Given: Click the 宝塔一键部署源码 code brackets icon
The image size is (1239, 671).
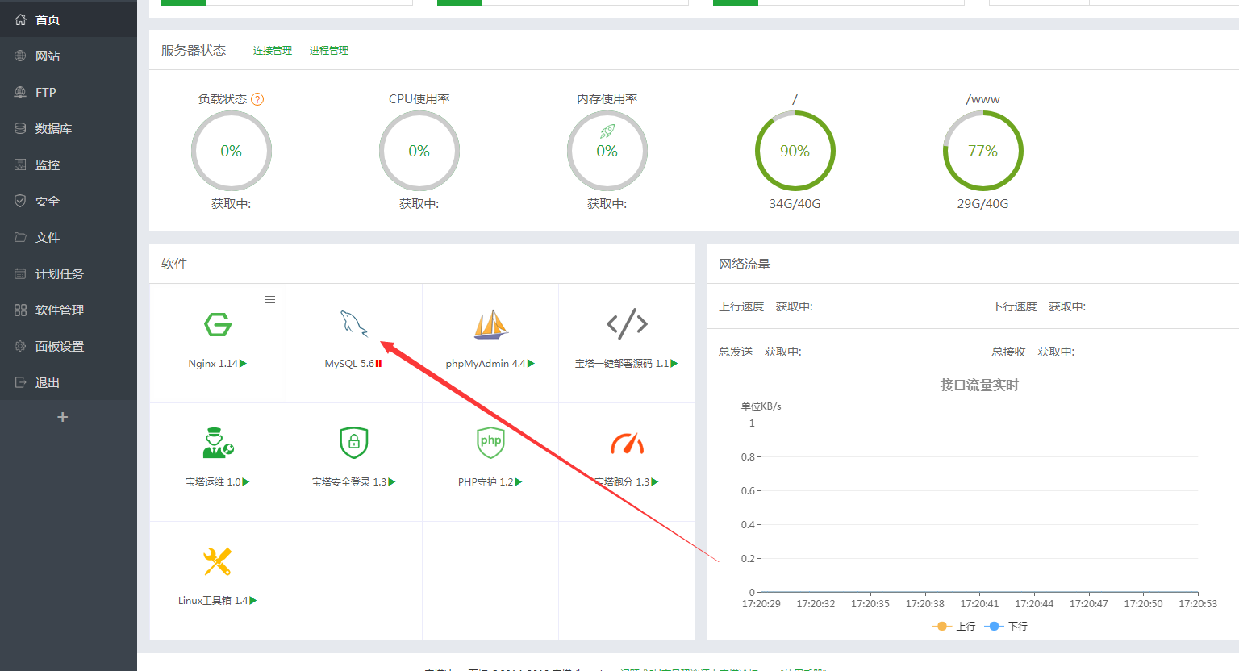Looking at the screenshot, I should 627,323.
